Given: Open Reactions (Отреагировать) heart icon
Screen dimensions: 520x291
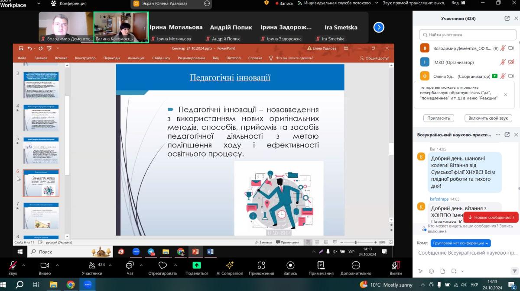Looking at the screenshot, I should click(x=162, y=265).
